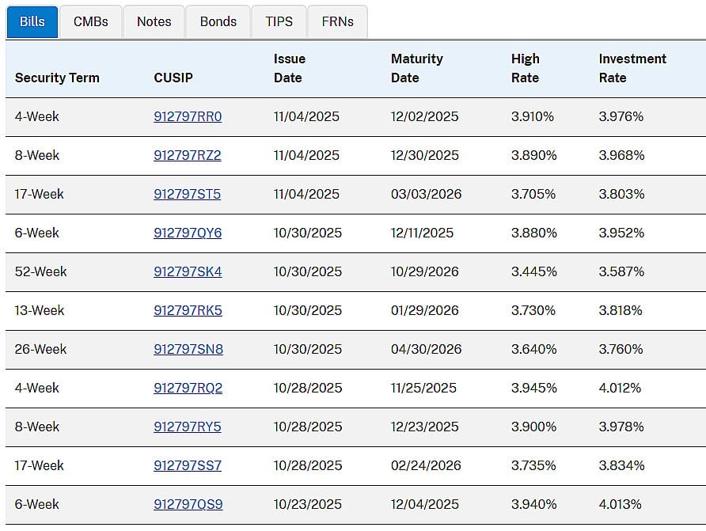Open CUSIP link 912797RK5
Viewport: 706px width, 531px height.
[x=188, y=310]
